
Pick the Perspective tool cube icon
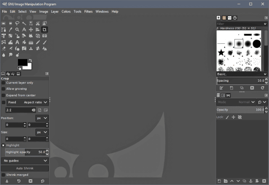click(x=37, y=36)
